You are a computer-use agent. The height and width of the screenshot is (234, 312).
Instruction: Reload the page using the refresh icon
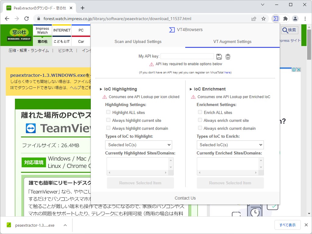(x=27, y=19)
